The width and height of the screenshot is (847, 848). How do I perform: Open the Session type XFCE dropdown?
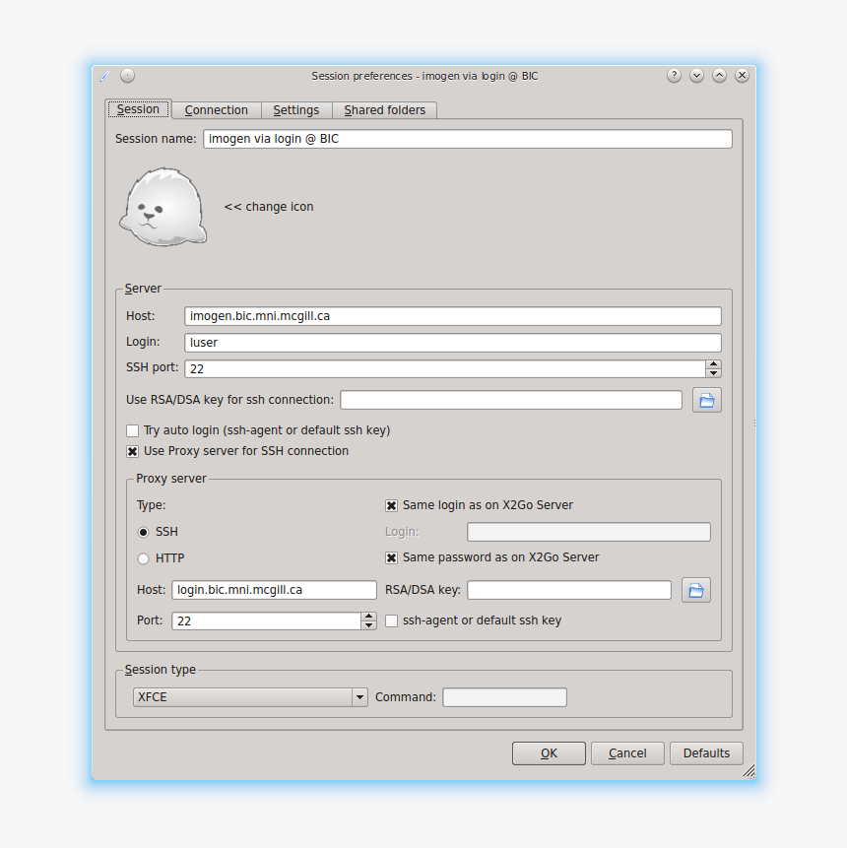coord(358,696)
